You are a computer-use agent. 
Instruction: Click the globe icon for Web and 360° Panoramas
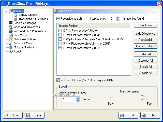(11, 31)
